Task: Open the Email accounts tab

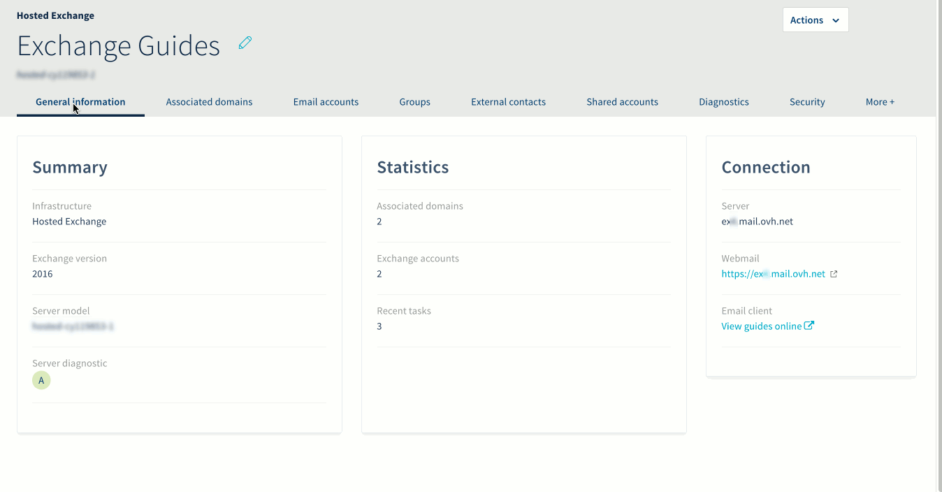Action: click(x=326, y=102)
